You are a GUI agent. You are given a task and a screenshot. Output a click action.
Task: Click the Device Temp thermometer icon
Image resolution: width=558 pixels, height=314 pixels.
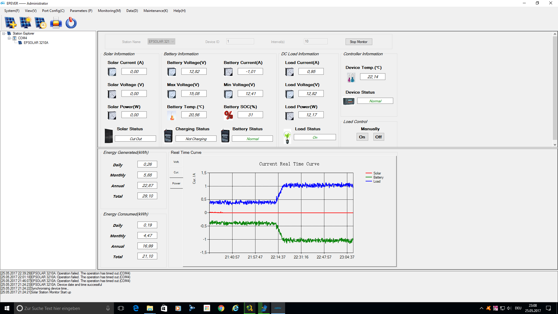tap(351, 77)
